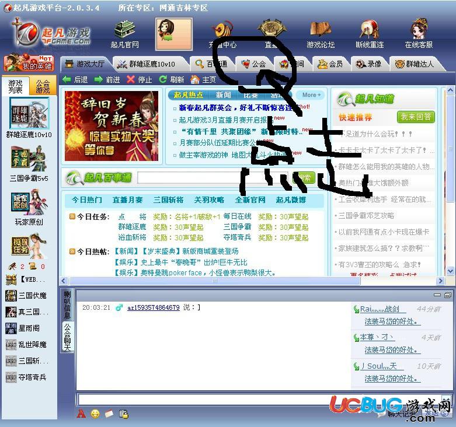Switch to the 新闻 news tab

point(224,95)
